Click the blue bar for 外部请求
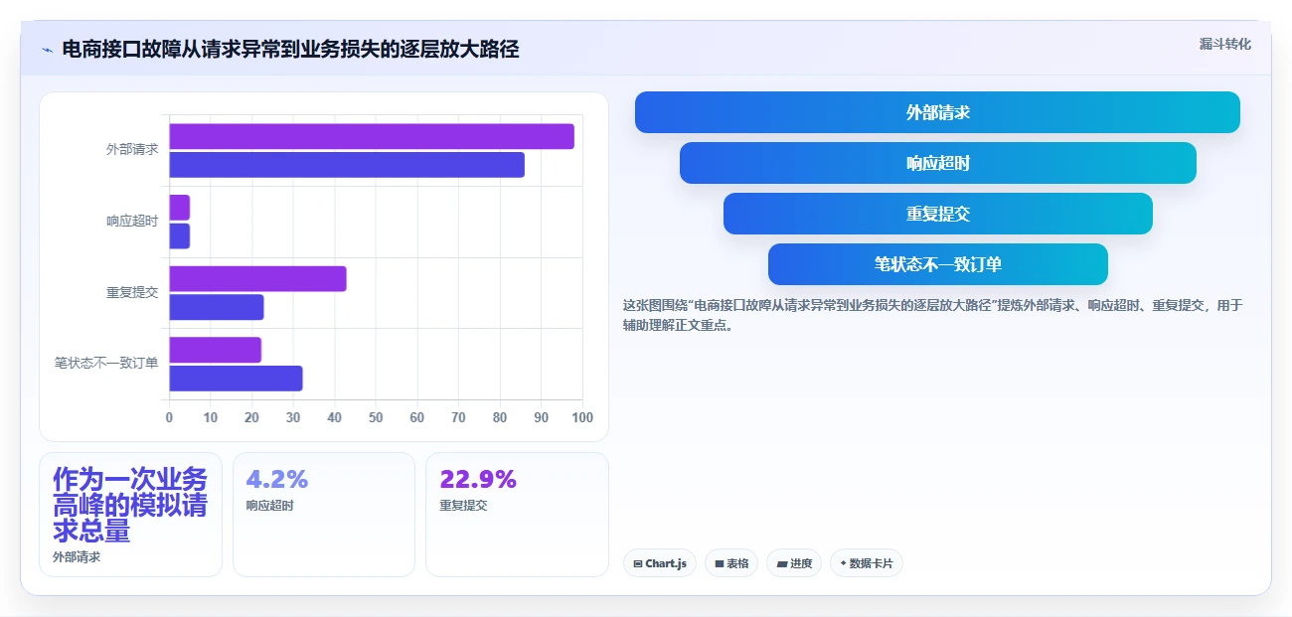The image size is (1292, 617). tap(347, 165)
